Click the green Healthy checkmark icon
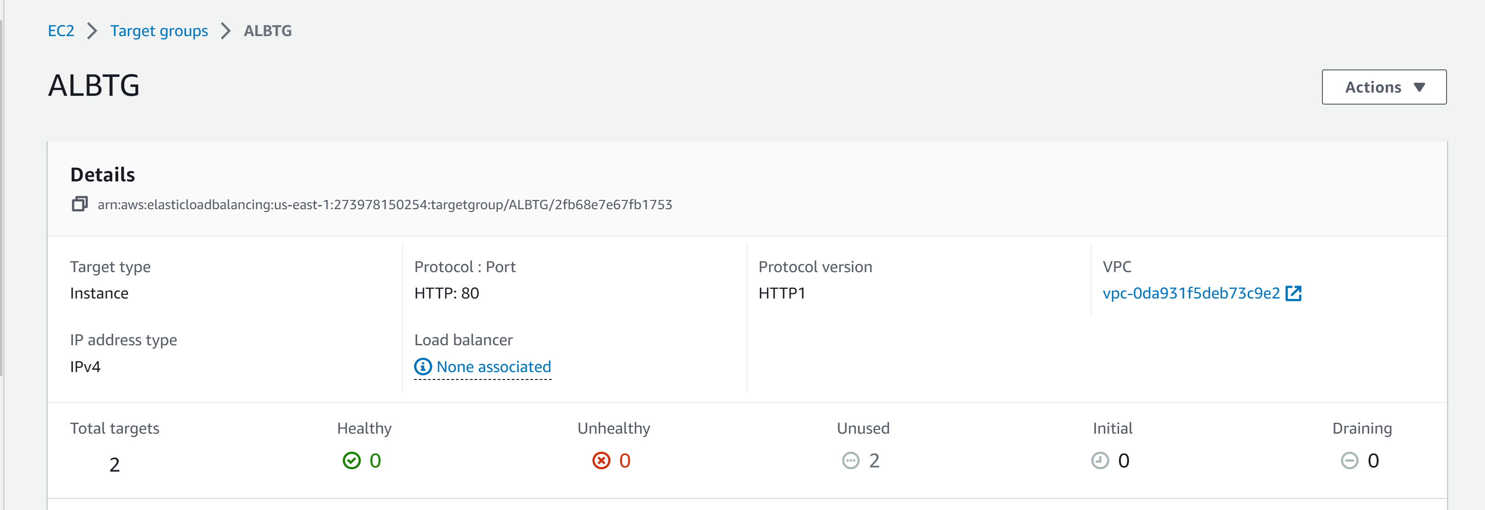The height and width of the screenshot is (510, 1485). click(x=352, y=460)
